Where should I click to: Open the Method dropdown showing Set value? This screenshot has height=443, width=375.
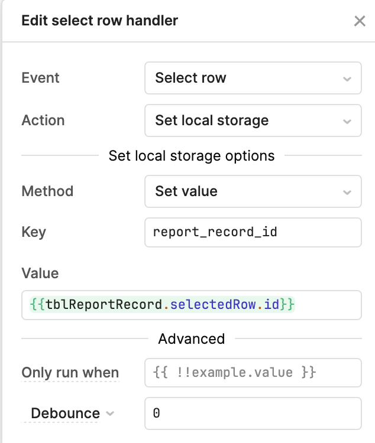tap(253, 191)
